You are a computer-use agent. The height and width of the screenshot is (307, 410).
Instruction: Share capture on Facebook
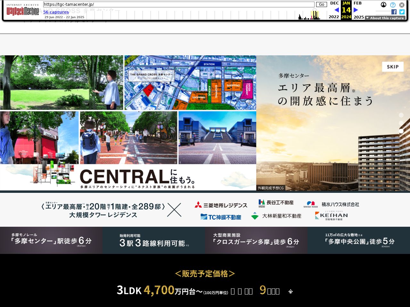[394, 12]
